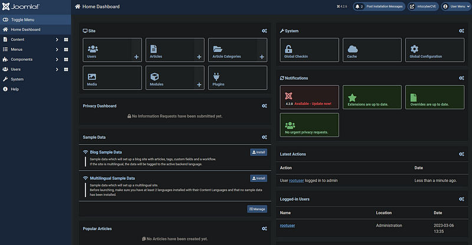Add new article via Articles plus icon
The image size is (472, 245).
(199, 57)
